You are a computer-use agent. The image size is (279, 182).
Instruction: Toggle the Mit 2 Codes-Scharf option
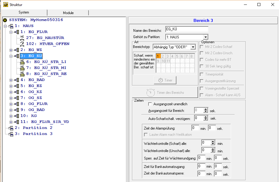(x=202, y=47)
